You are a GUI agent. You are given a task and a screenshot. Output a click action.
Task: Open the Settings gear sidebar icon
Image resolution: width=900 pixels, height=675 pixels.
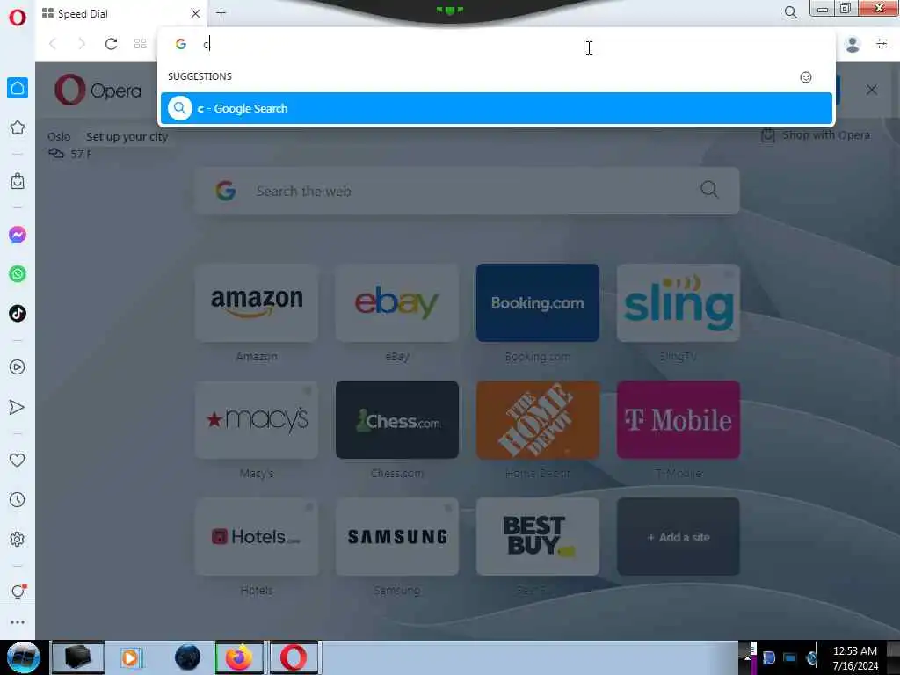18,539
